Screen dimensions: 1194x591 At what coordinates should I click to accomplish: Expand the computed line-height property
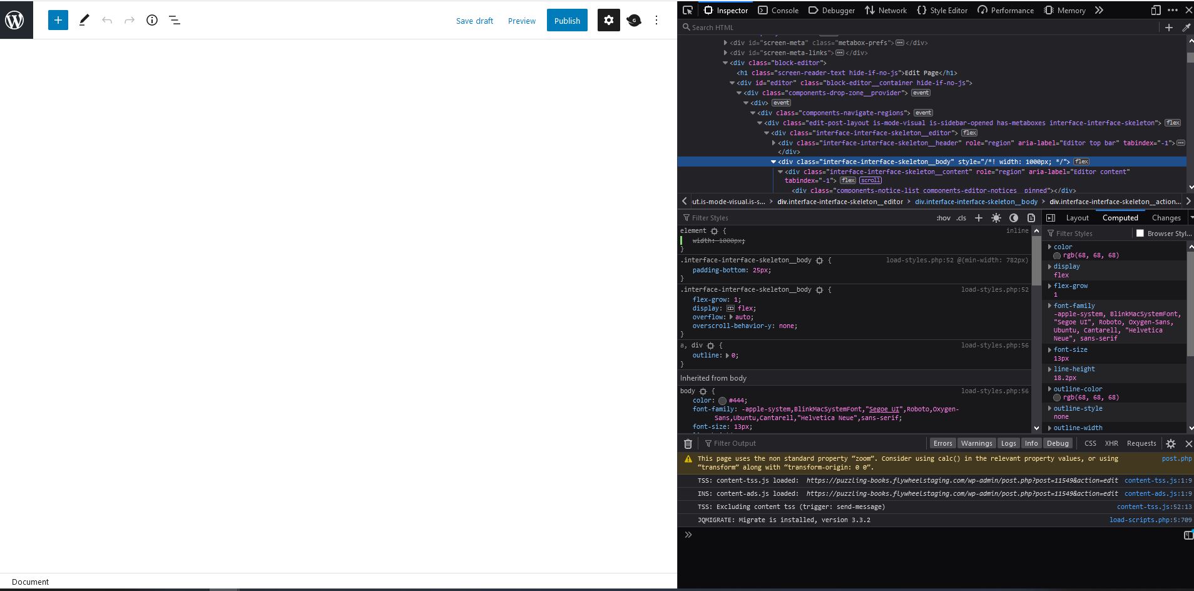(1049, 369)
